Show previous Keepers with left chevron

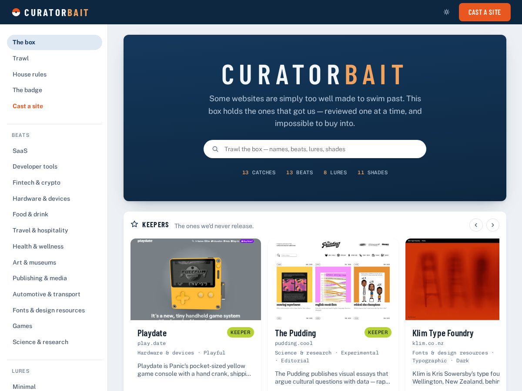pyautogui.click(x=476, y=225)
